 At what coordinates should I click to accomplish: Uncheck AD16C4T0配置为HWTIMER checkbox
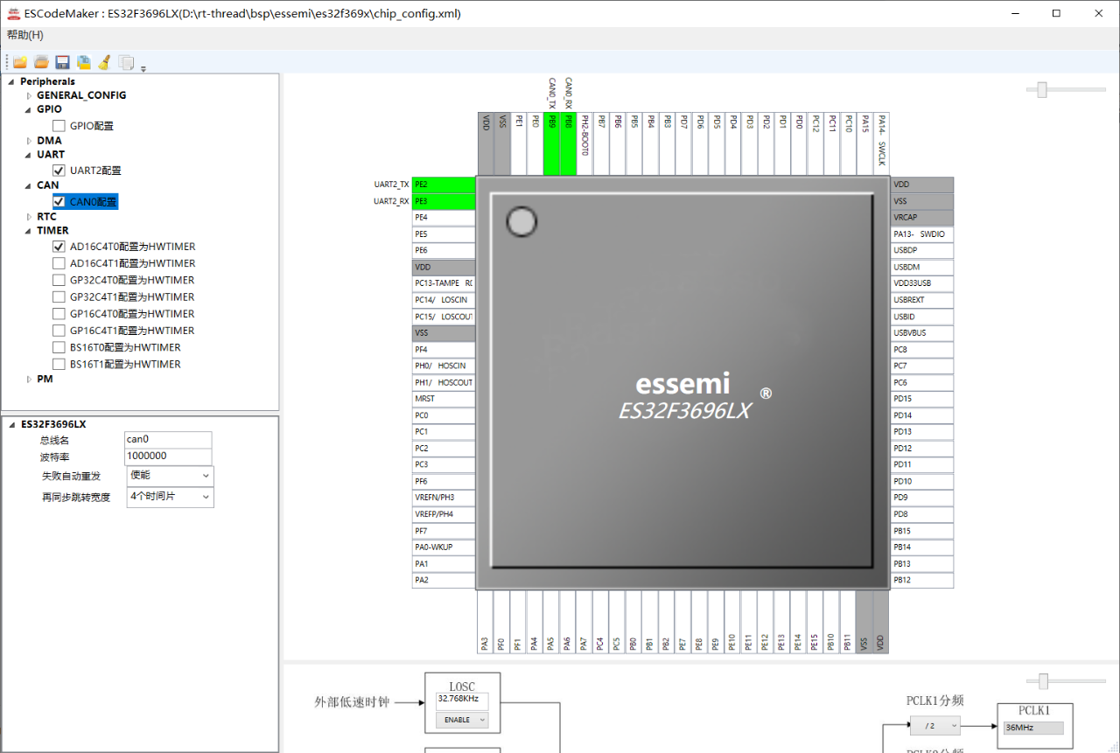pyautogui.click(x=59, y=247)
